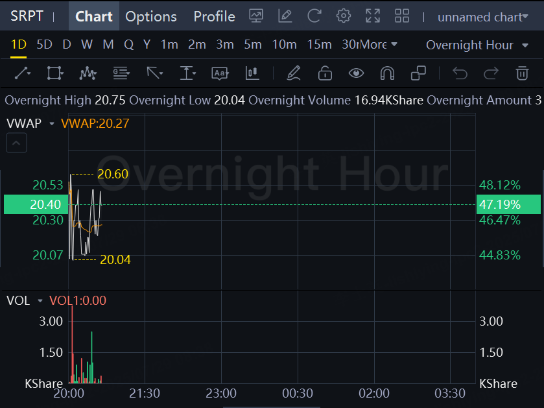Select the arrow drawing tool
The height and width of the screenshot is (408, 544).
tap(154, 73)
